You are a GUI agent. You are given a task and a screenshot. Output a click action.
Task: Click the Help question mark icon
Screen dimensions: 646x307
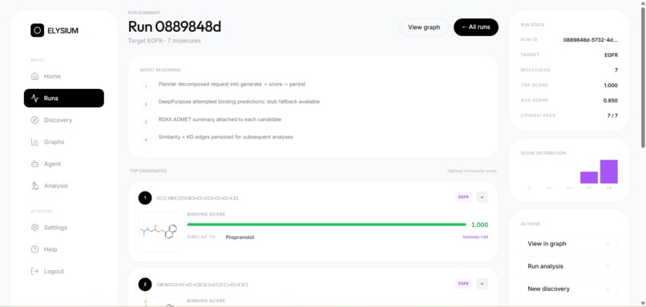pos(35,249)
